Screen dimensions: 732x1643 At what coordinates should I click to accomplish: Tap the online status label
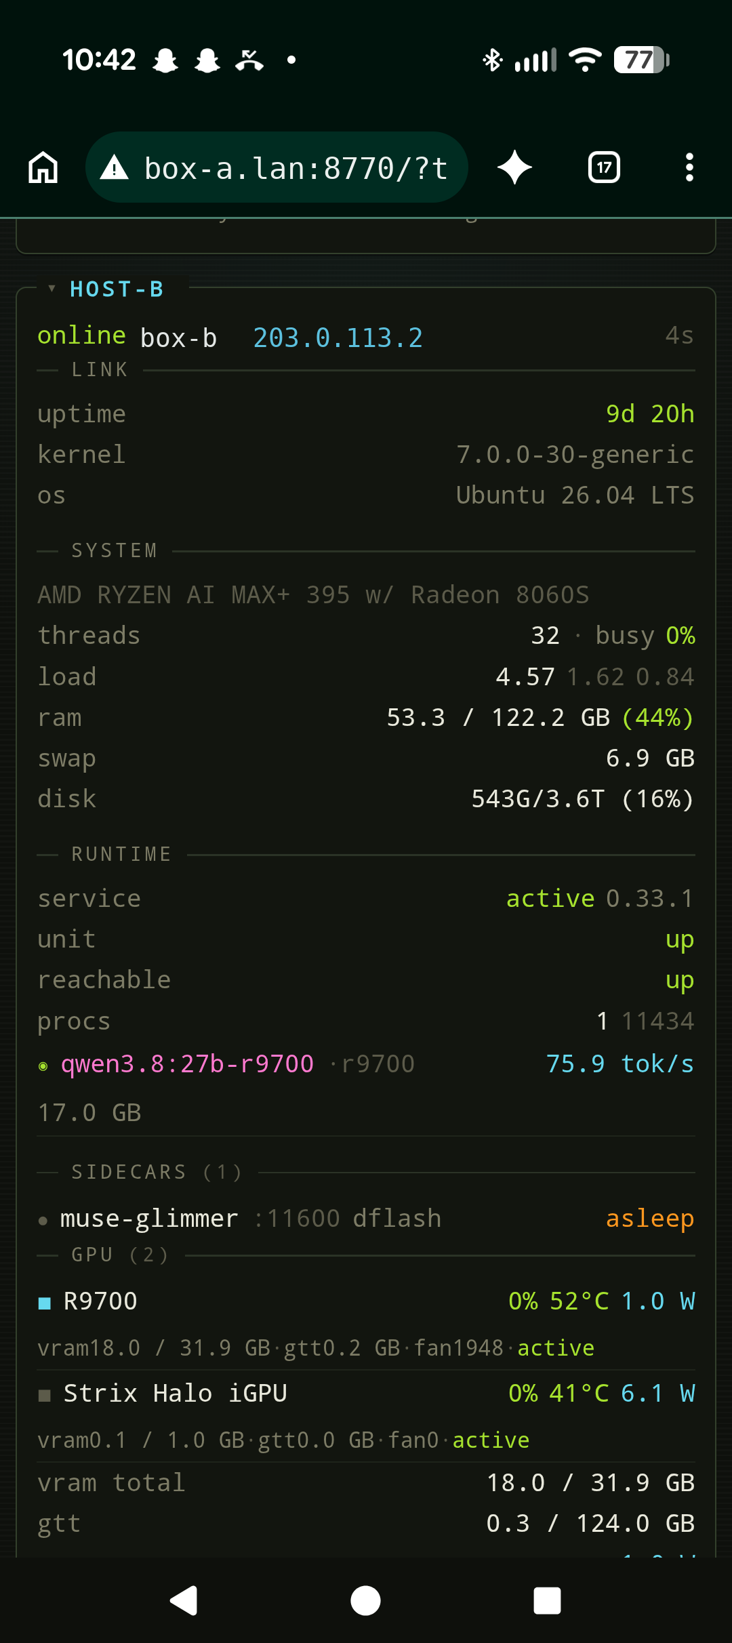[81, 336]
